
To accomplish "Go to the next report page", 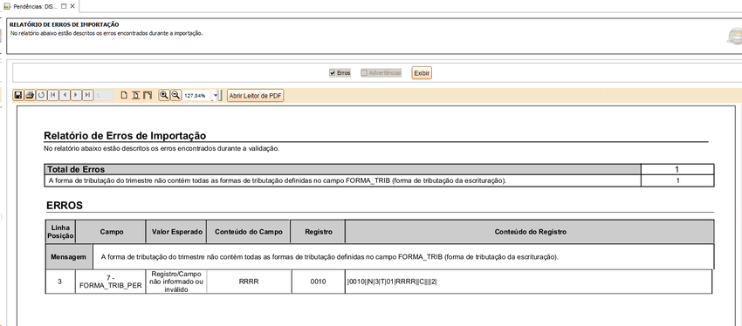I will (x=75, y=95).
